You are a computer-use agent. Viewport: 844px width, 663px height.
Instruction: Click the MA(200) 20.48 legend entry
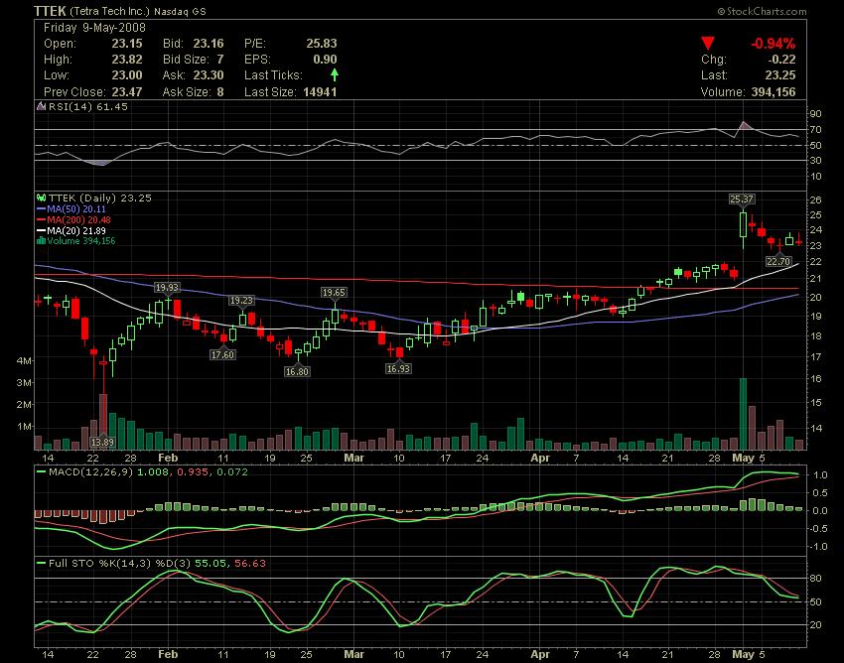(78, 220)
